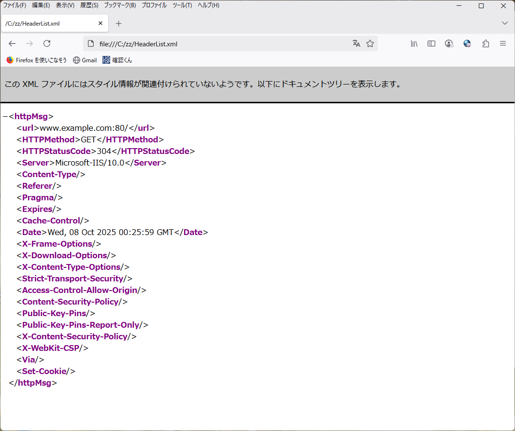
Task: Close the HeaderList.xml tab
Action: (x=100, y=23)
